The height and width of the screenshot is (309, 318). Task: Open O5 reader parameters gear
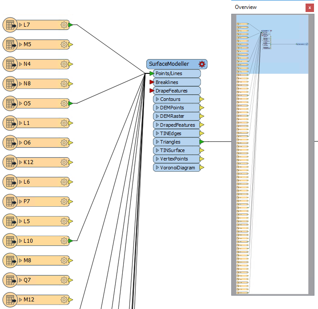coord(64,104)
